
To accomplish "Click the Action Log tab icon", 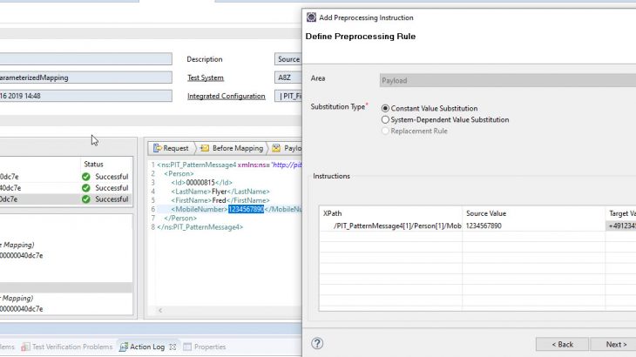I will (124, 347).
